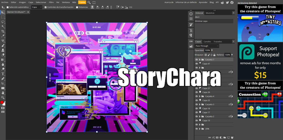Select the Lasso tool
This screenshot has width=283, height=140.
(x=3, y=22)
